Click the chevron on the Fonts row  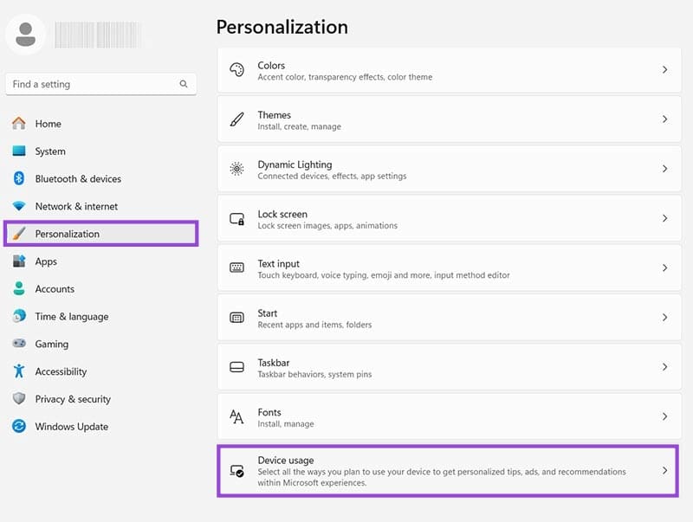[664, 416]
